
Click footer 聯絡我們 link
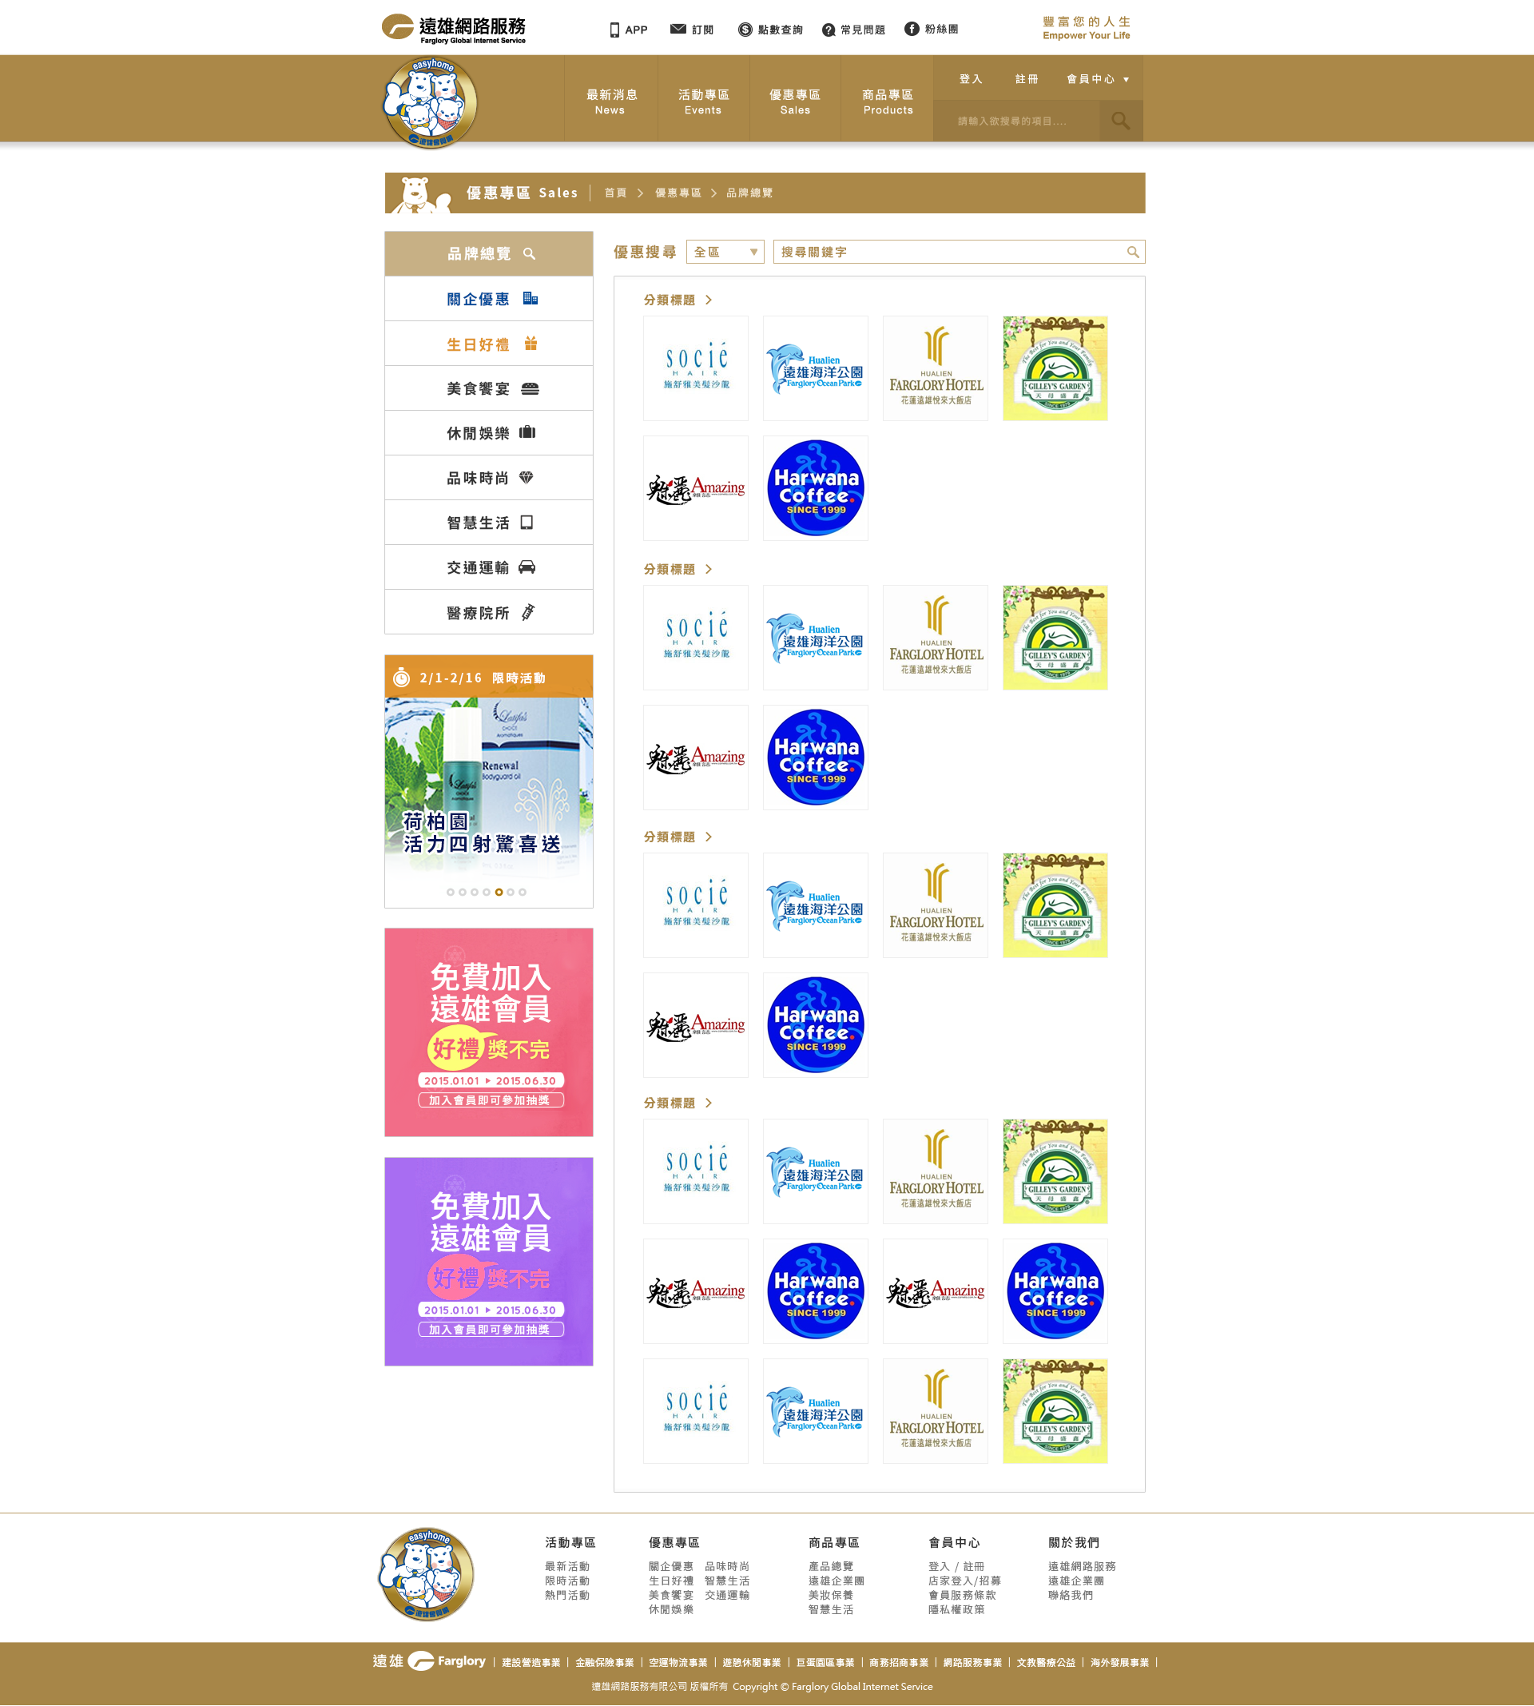[1071, 1595]
